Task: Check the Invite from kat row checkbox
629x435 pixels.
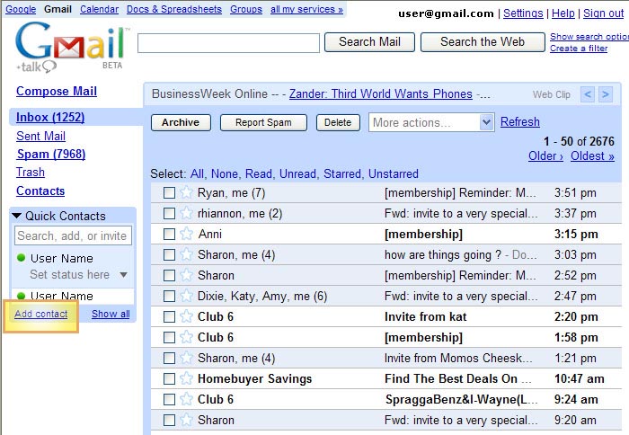Action: 169,317
